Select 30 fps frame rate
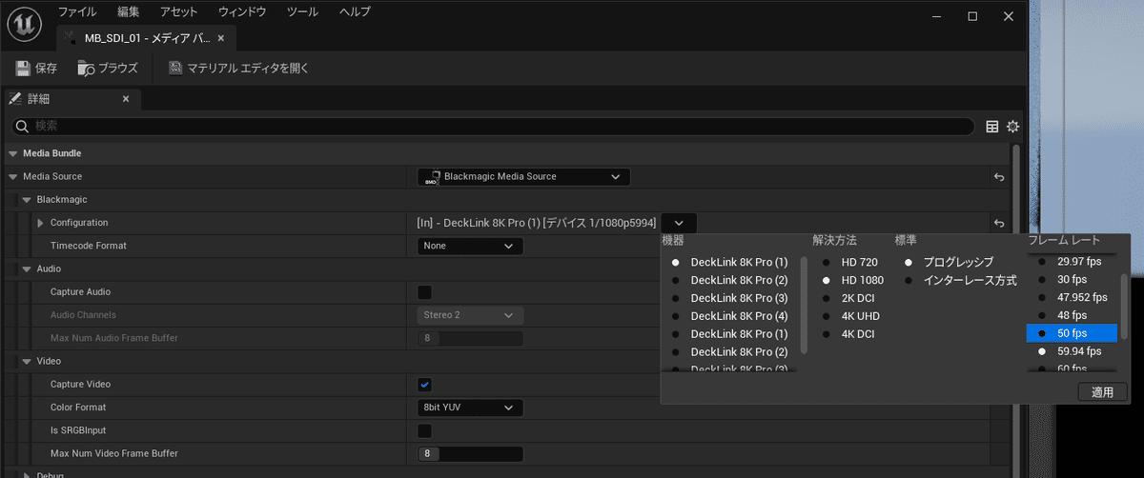 pos(1071,280)
